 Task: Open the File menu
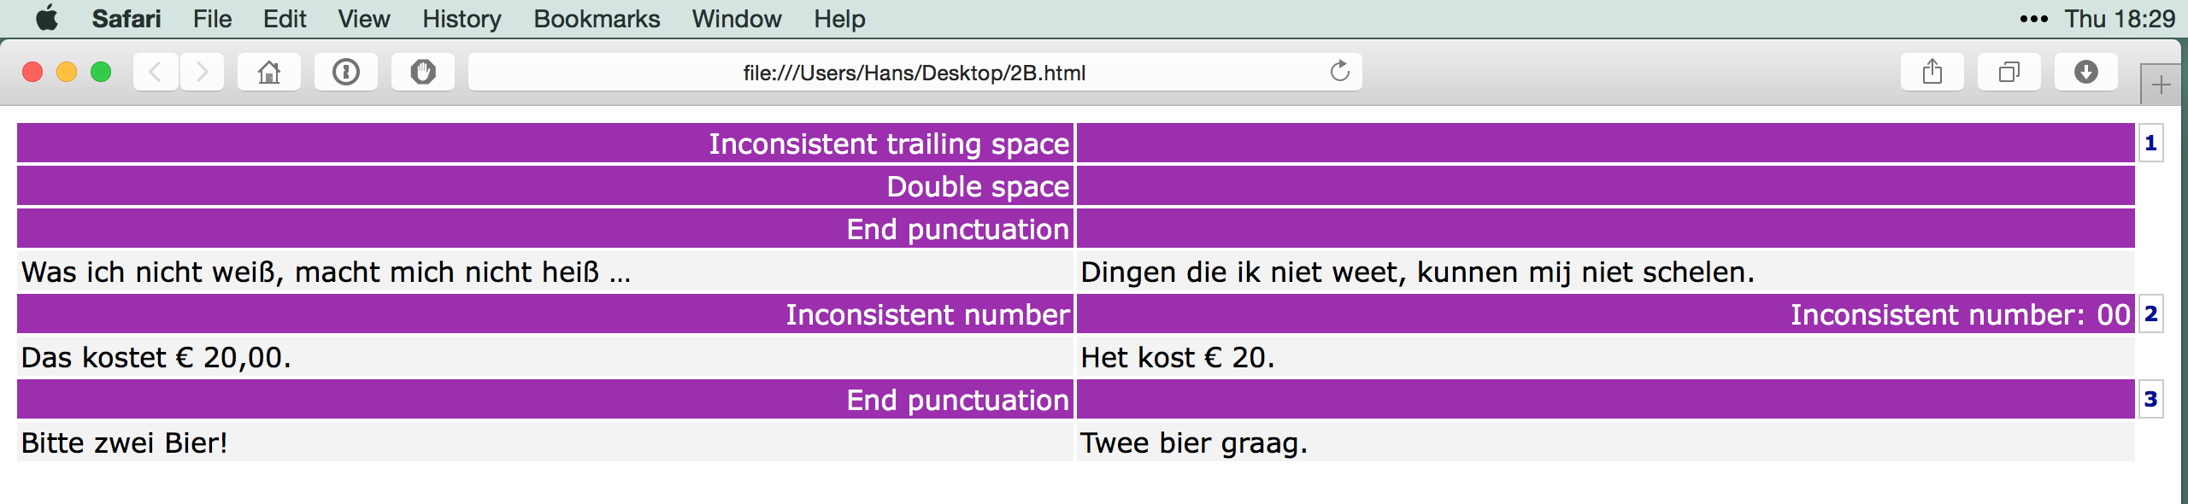(x=212, y=19)
